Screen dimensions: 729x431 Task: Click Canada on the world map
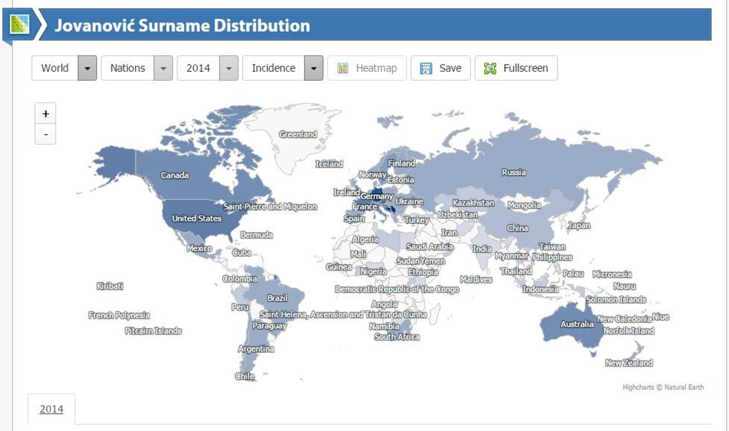[174, 175]
